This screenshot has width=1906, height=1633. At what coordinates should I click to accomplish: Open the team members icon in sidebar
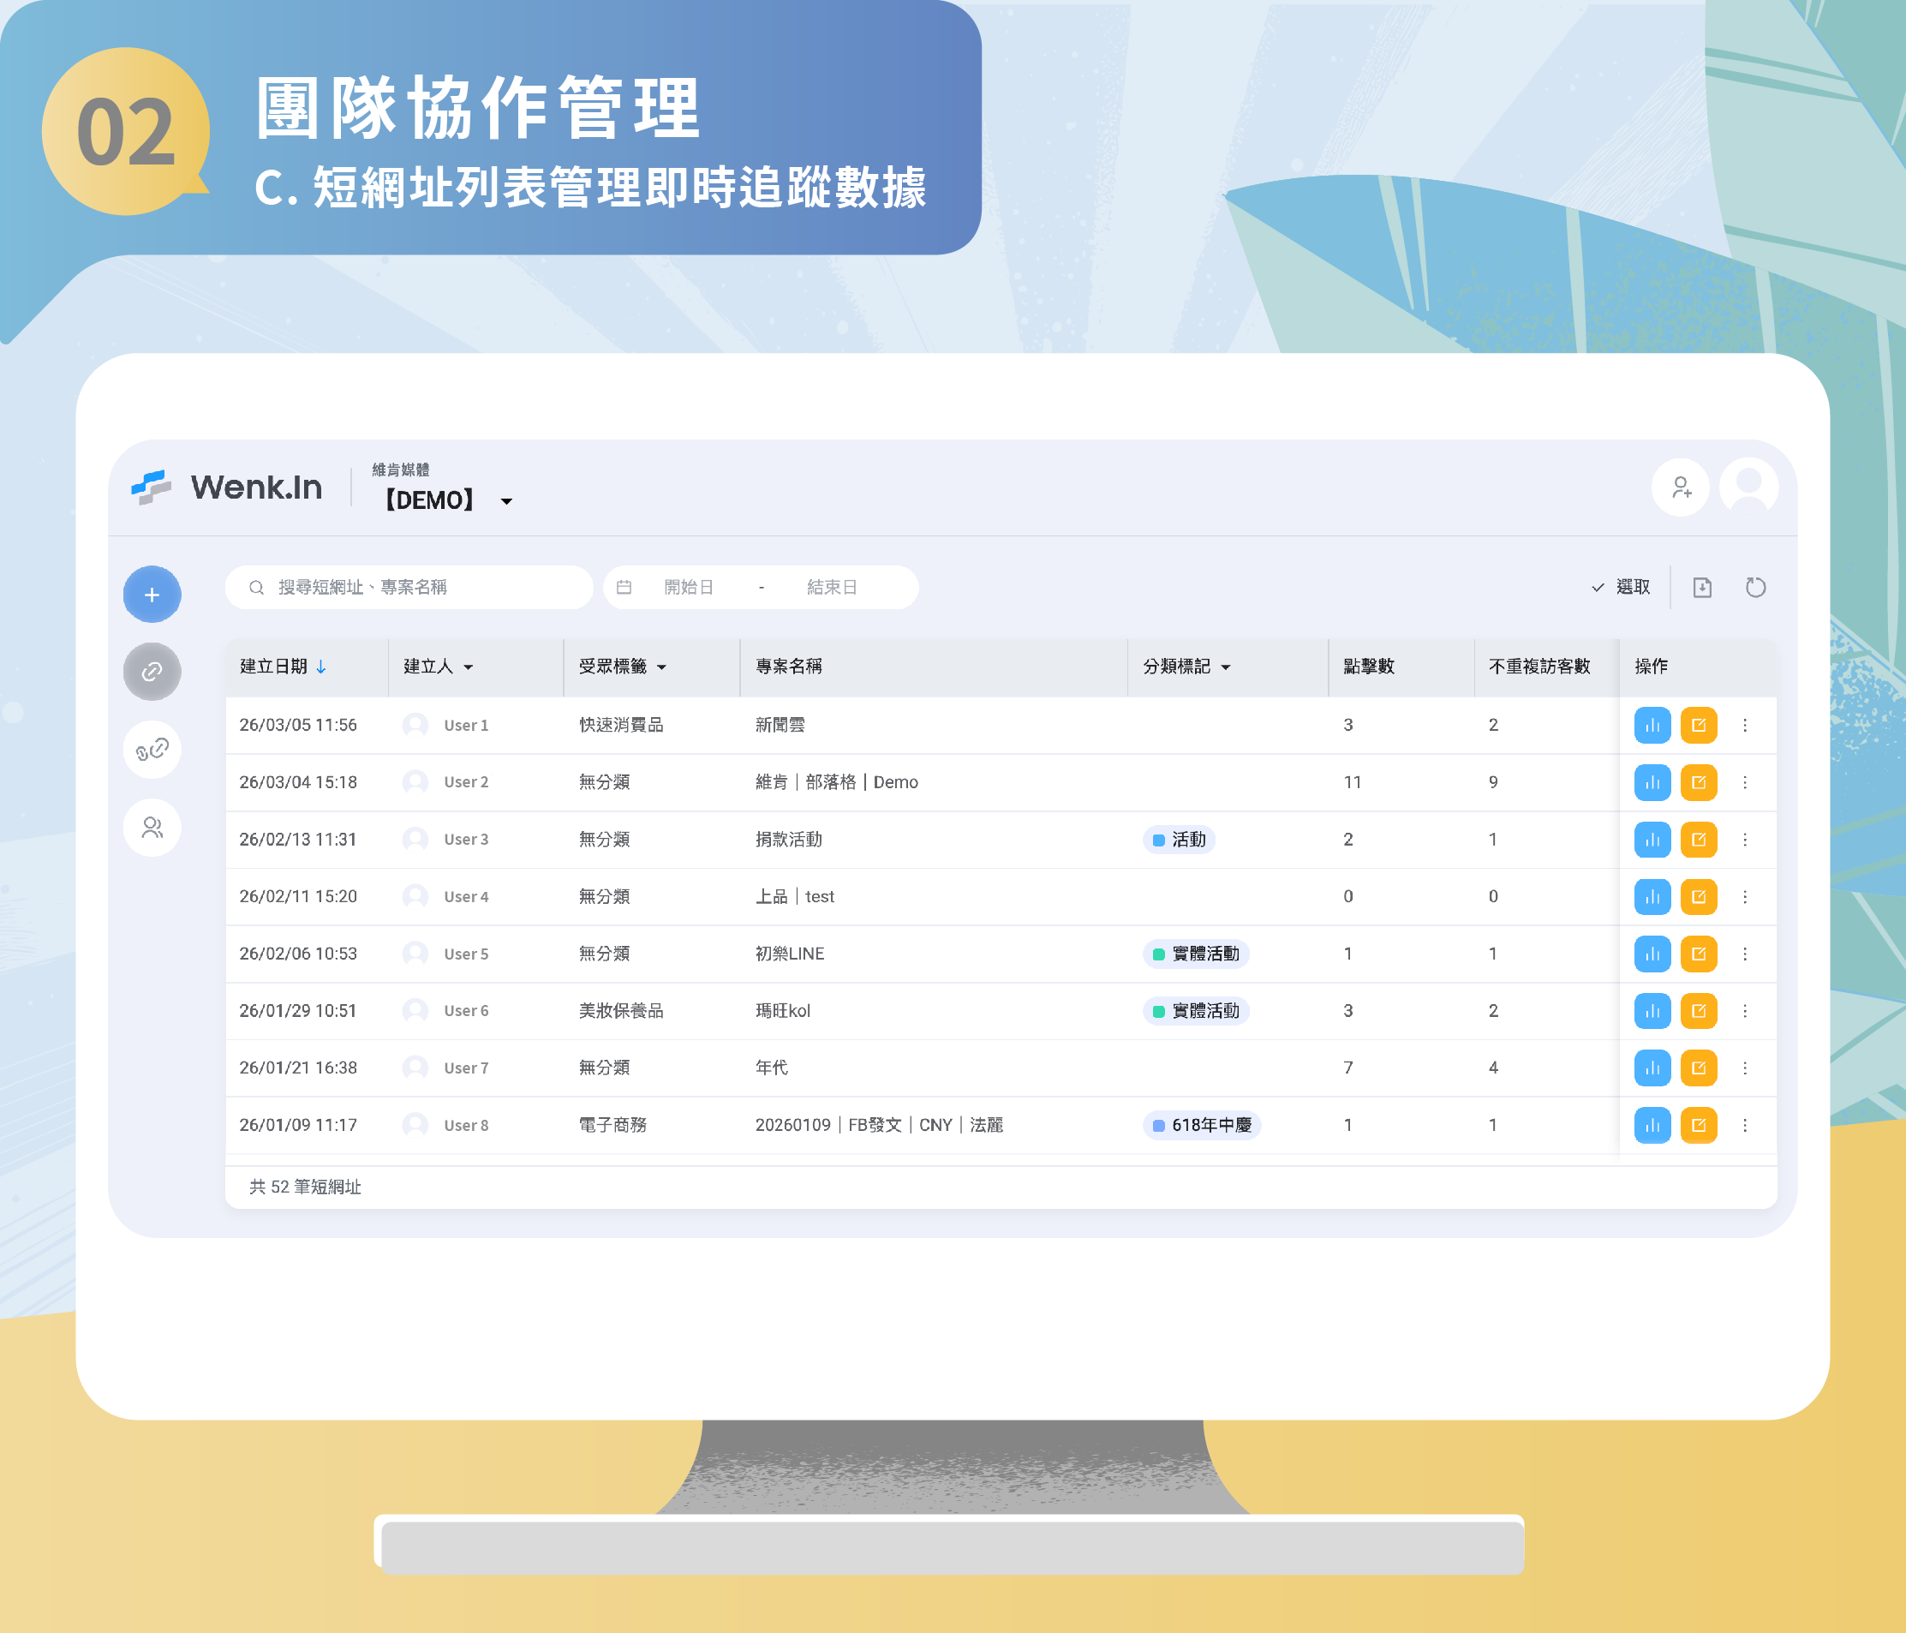152,827
